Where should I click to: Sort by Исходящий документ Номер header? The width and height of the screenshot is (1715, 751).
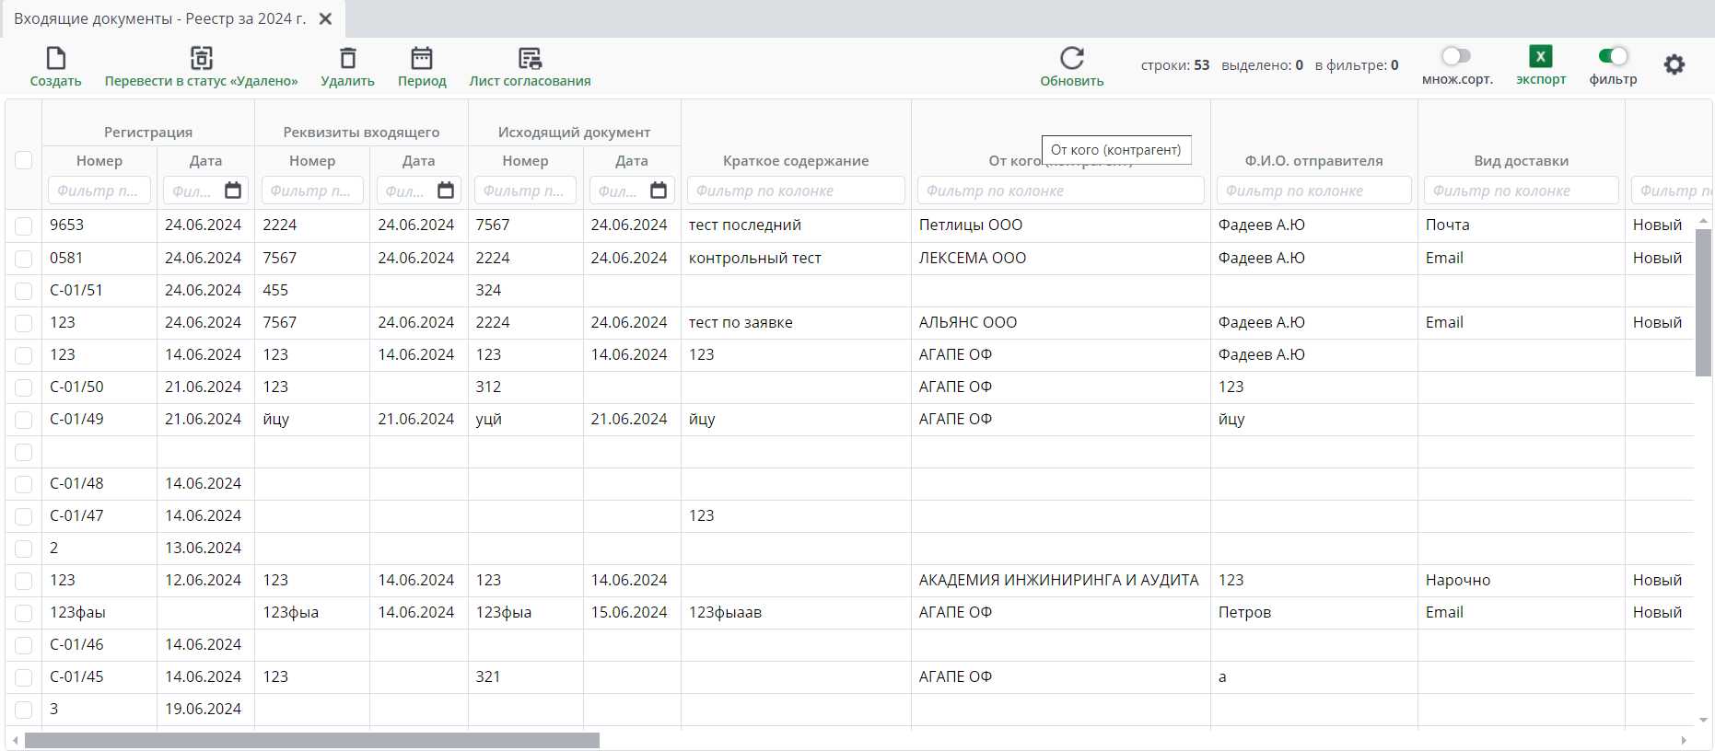(525, 161)
